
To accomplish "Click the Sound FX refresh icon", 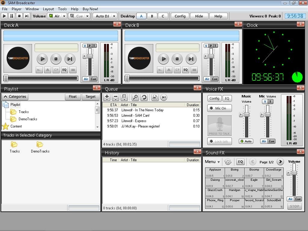I will tap(228, 162).
